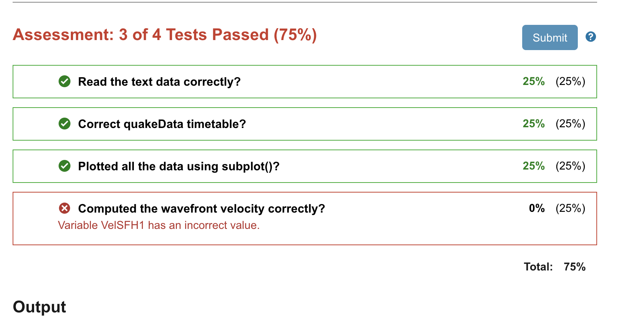
Task: Click the 'Variable VelSFH1 has an incorrect value' message
Action: (159, 225)
